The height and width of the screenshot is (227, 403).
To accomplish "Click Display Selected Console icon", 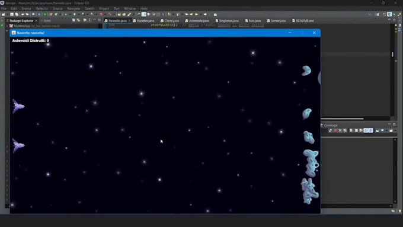I will point(382,130).
